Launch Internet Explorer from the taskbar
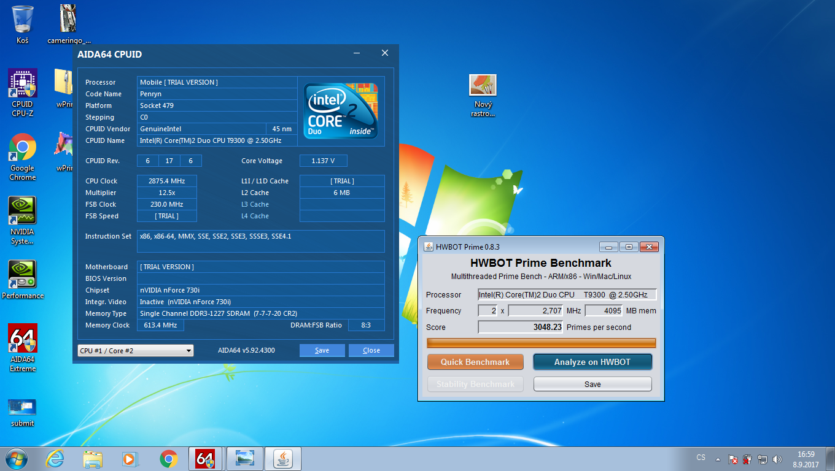 (55, 458)
